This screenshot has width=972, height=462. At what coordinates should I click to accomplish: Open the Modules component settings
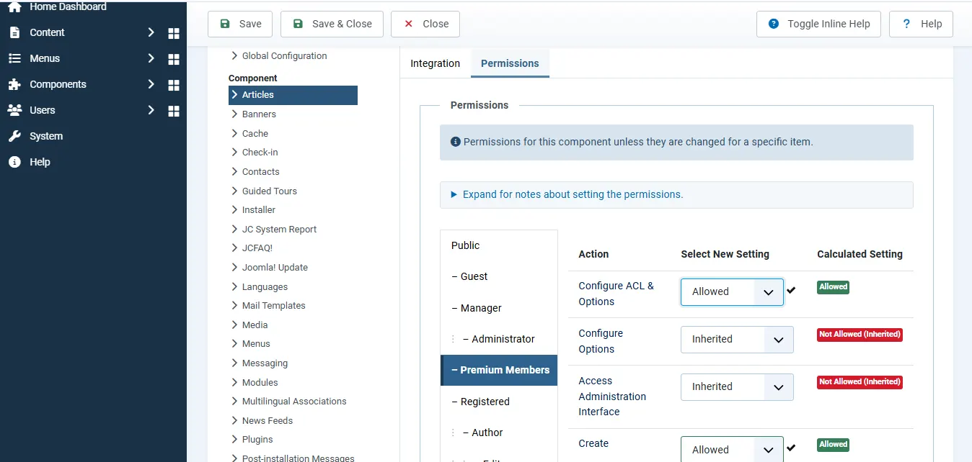[x=260, y=382]
